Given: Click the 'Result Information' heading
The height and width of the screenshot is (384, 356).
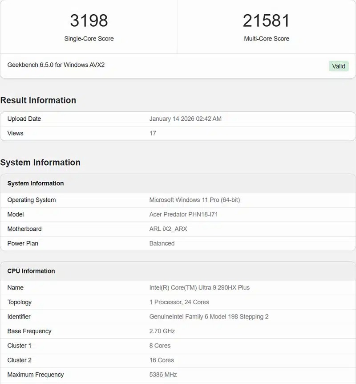Looking at the screenshot, I should click(x=38, y=100).
